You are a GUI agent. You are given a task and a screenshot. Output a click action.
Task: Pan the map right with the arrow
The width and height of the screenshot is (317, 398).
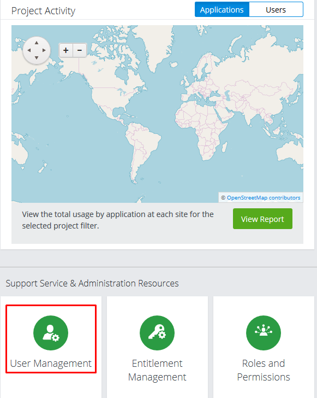44,50
